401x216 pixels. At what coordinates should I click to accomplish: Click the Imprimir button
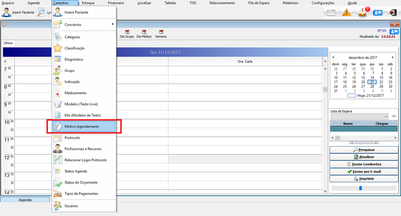point(363,178)
